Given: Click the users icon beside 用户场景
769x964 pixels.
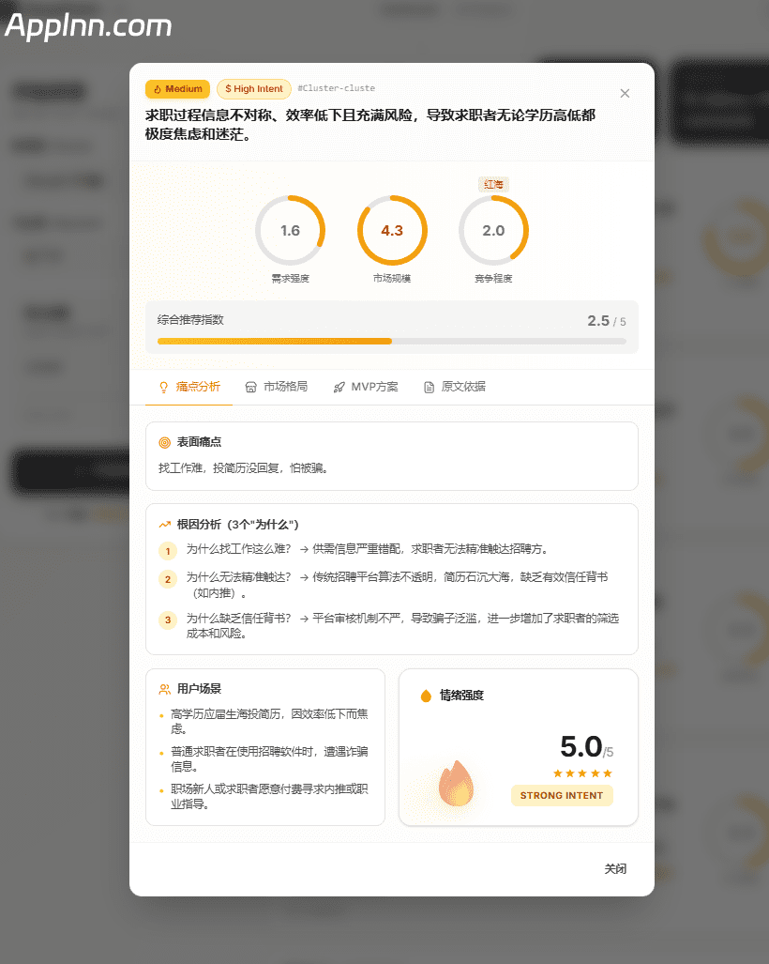Looking at the screenshot, I should point(165,689).
